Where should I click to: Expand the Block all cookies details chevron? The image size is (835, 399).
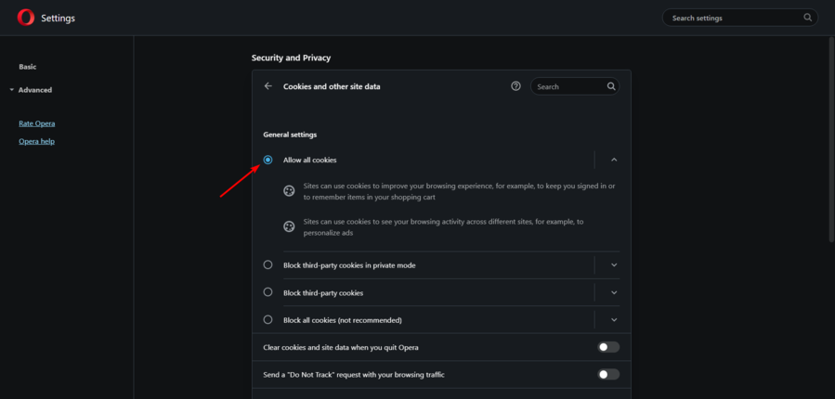[x=614, y=320]
